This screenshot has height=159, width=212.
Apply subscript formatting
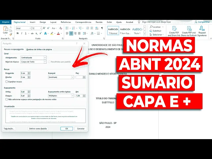pos(36,33)
